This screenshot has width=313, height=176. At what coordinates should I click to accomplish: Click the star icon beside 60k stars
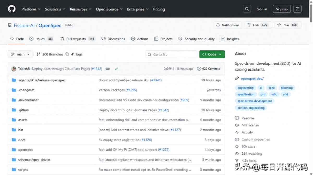tap(237, 147)
